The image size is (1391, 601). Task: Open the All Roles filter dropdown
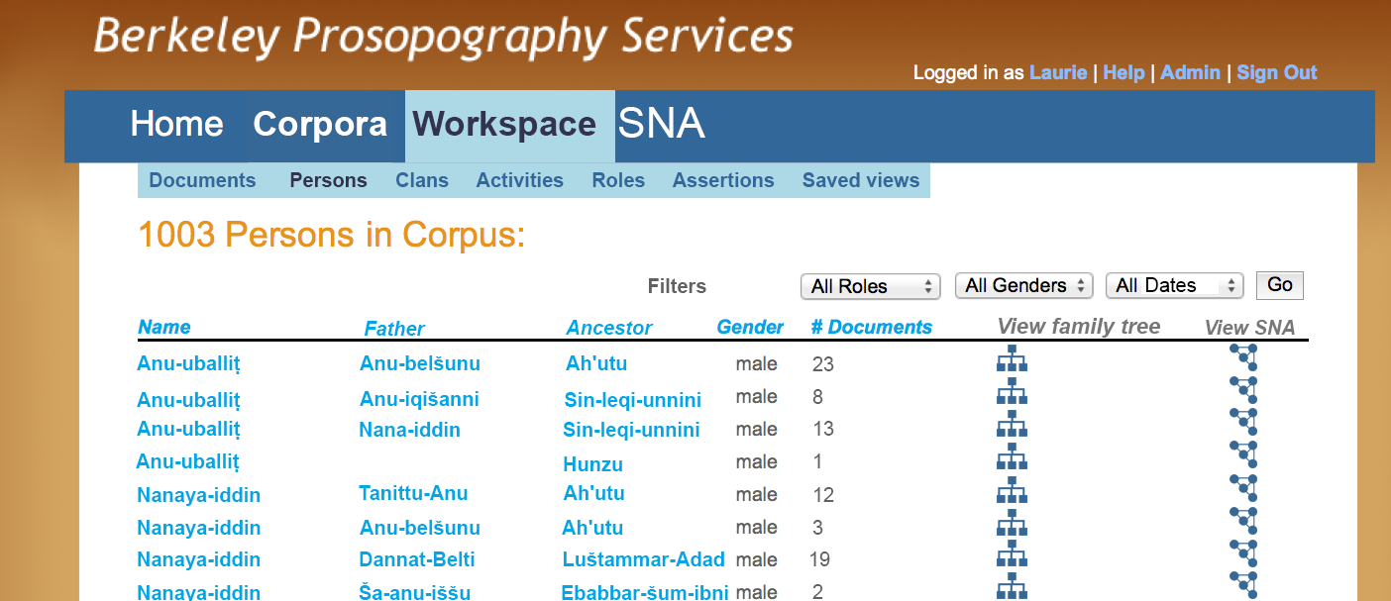click(x=871, y=286)
